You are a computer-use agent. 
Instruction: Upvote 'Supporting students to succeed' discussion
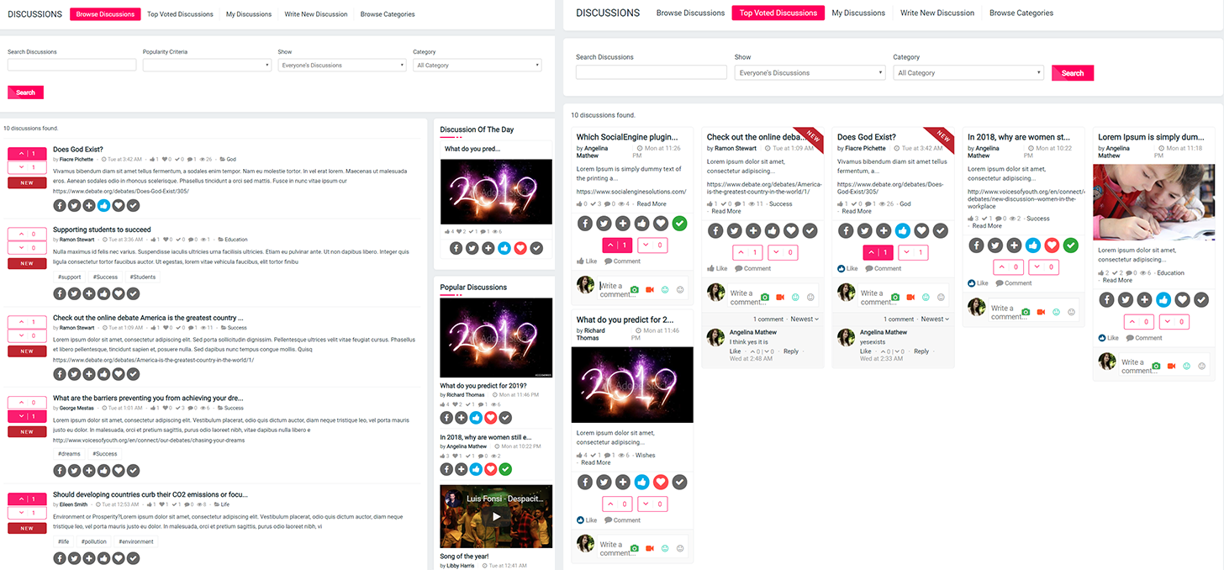coord(27,235)
